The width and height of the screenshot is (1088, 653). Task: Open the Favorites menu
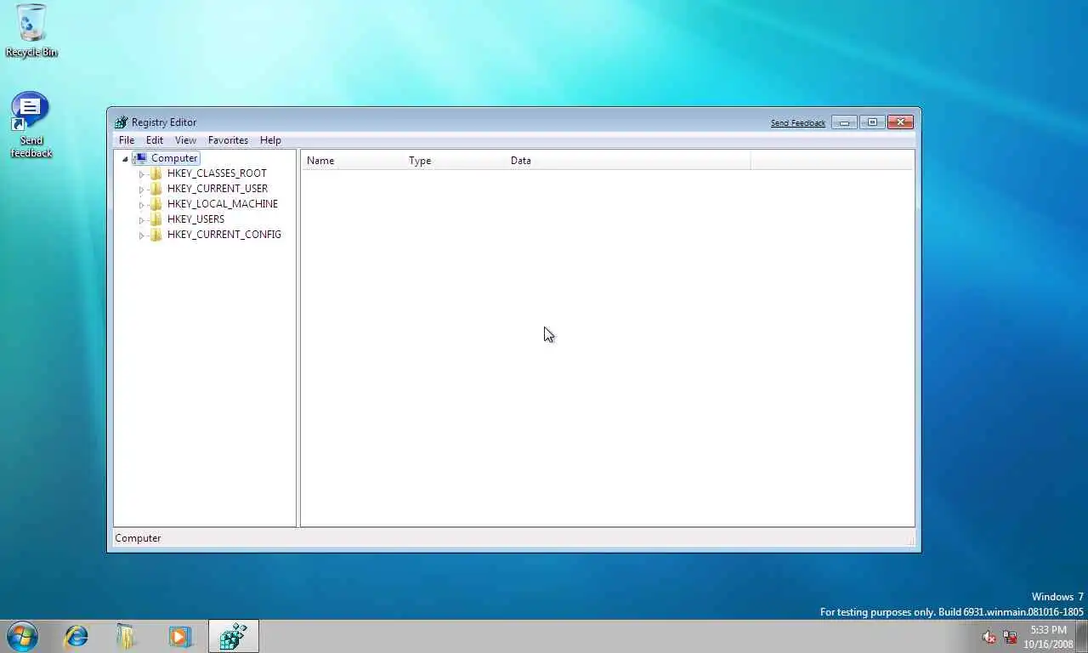(228, 140)
